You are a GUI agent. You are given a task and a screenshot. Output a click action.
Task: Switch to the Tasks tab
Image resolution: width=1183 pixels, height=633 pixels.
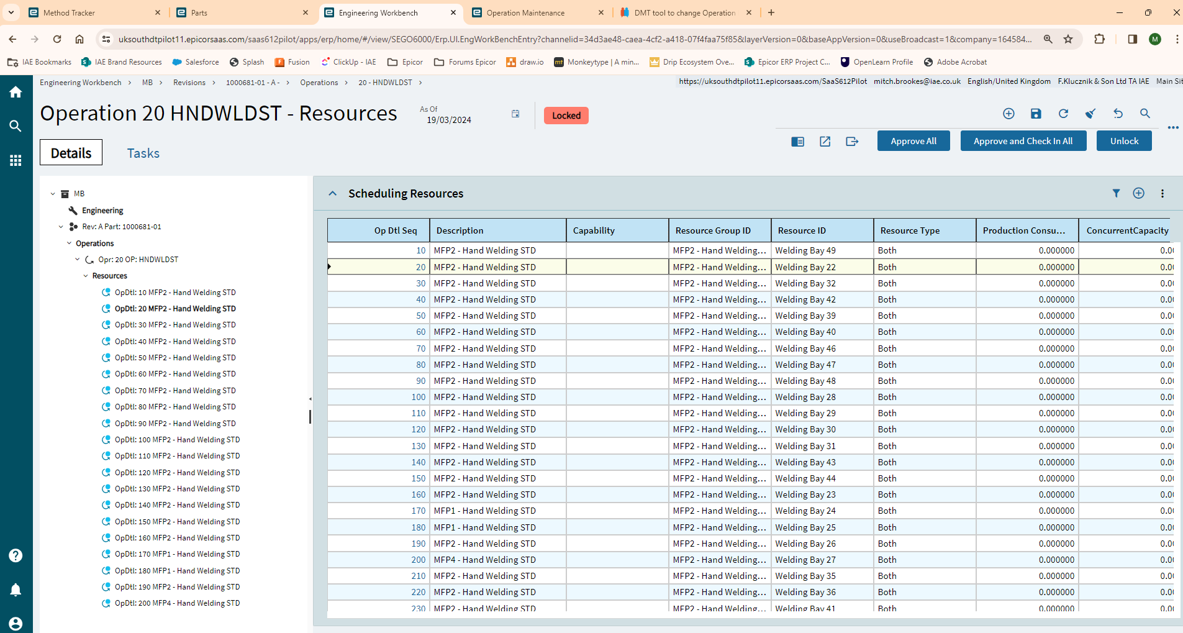point(143,153)
